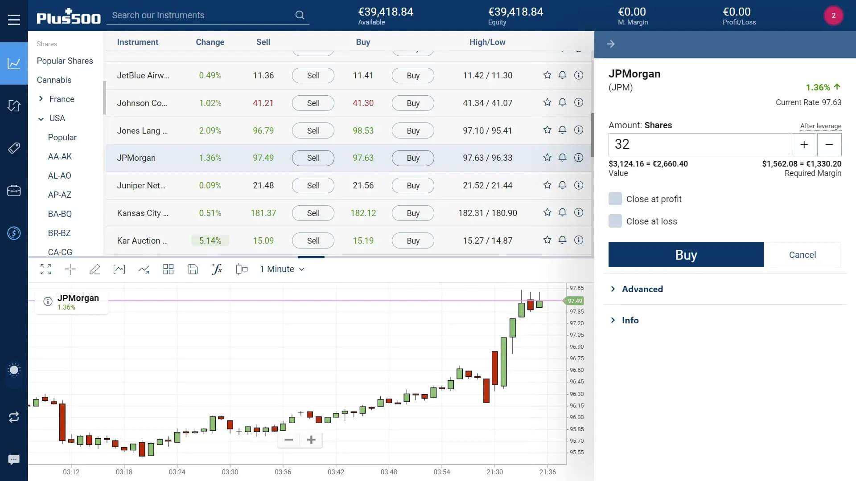Viewport: 856px width, 481px height.
Task: Open the funds management dollar icon
Action: click(14, 233)
